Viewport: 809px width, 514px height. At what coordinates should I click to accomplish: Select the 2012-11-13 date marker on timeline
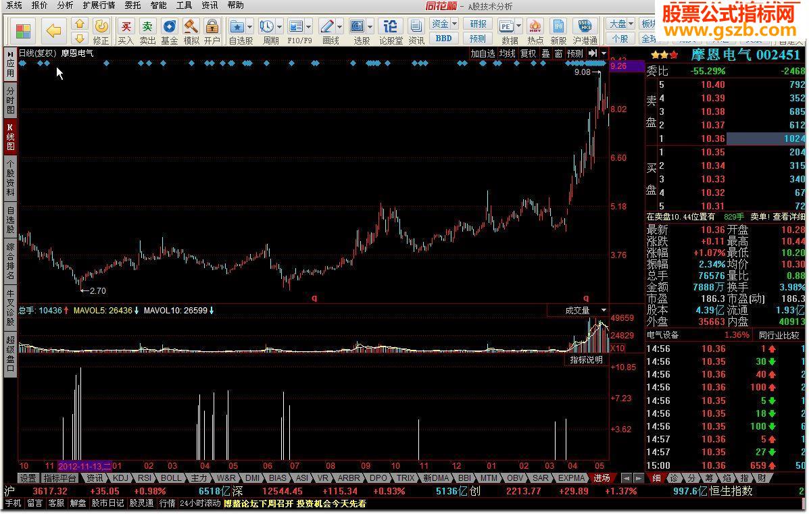[x=84, y=466]
